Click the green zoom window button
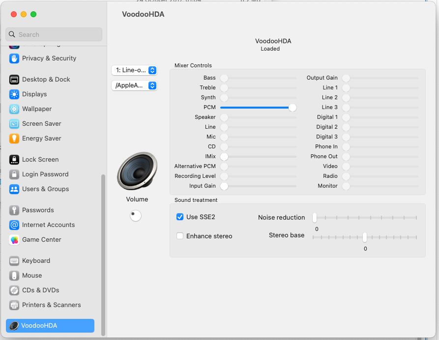Viewport: 439px width, 340px height. coord(33,14)
